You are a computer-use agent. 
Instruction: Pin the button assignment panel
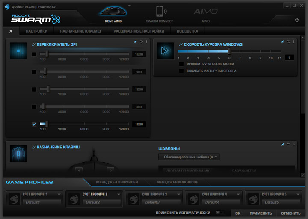click(x=283, y=145)
